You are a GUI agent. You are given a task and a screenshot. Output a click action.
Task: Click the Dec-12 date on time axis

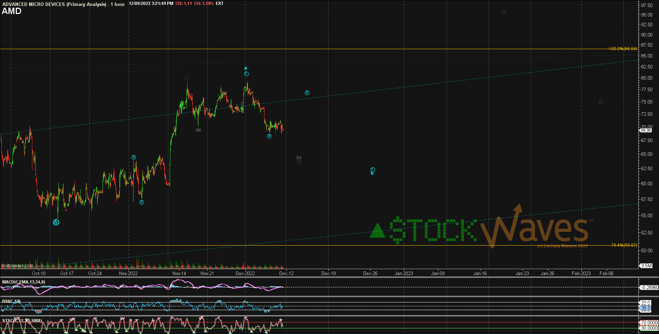tap(286, 273)
